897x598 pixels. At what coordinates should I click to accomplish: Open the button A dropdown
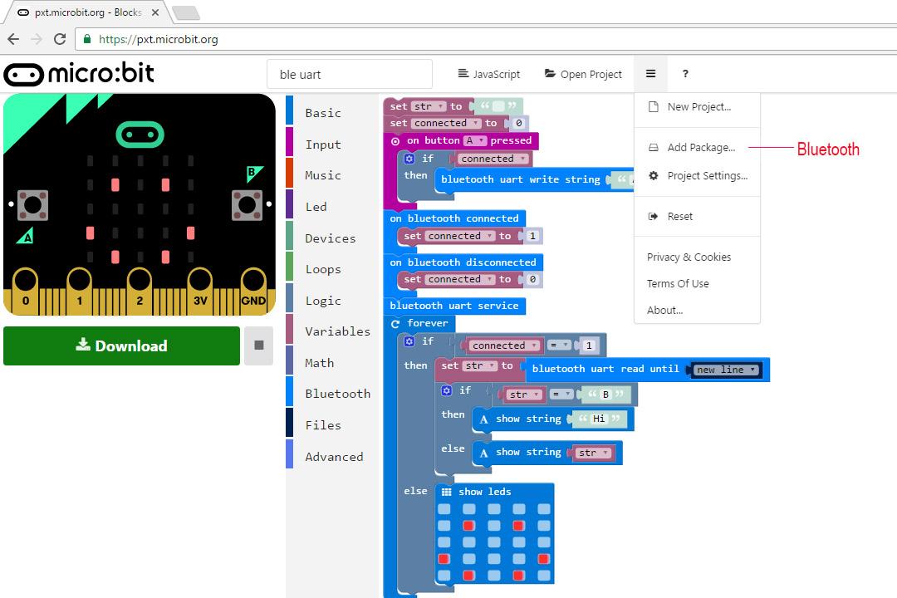pyautogui.click(x=474, y=140)
